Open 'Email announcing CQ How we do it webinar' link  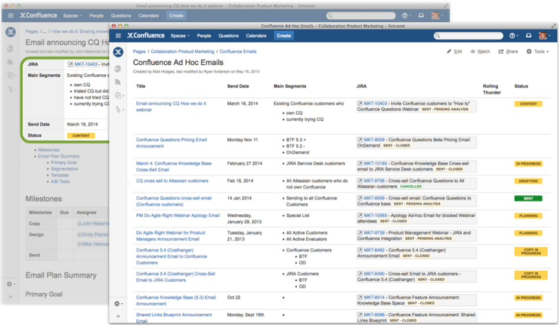(x=171, y=107)
